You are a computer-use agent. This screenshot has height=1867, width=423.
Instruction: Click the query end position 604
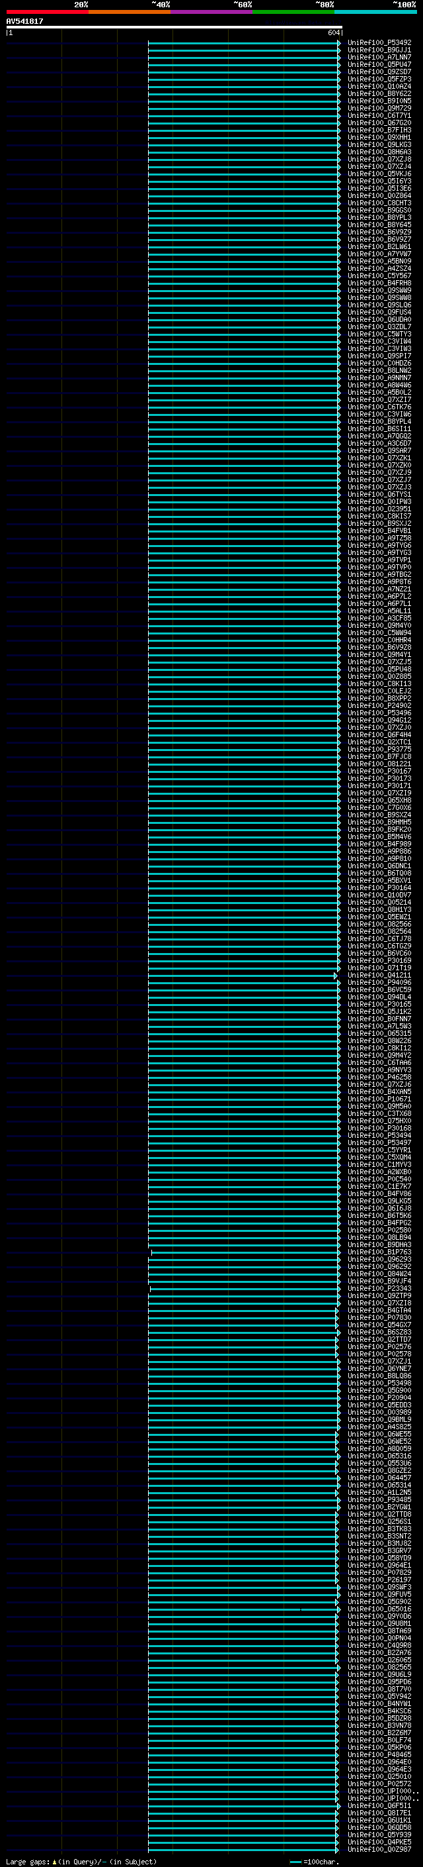[x=333, y=32]
